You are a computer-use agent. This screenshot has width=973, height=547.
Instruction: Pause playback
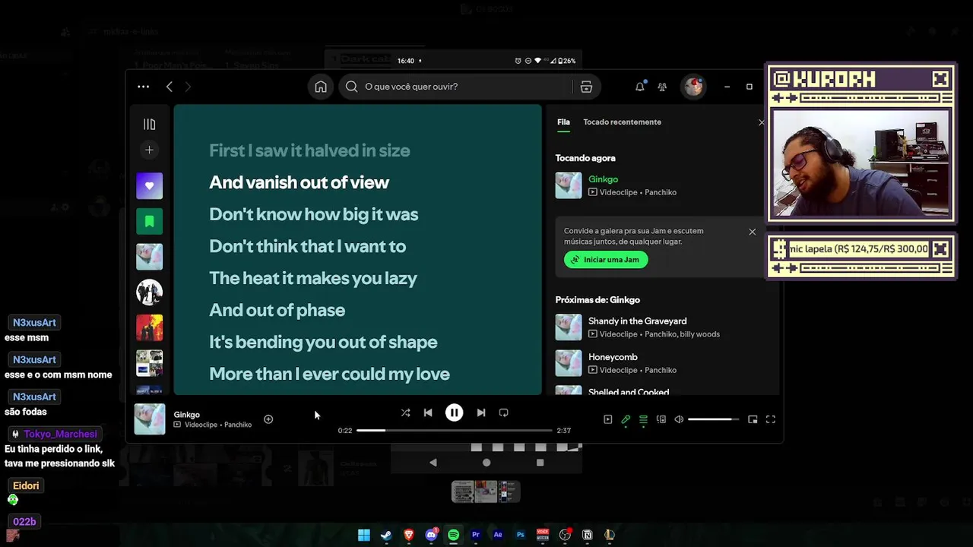[454, 413]
